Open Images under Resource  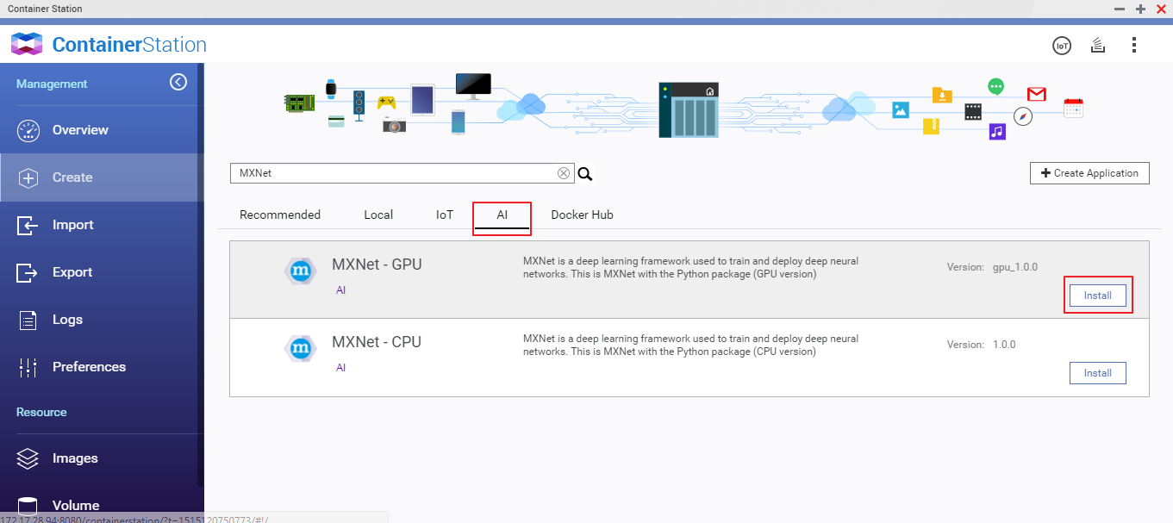coord(75,458)
